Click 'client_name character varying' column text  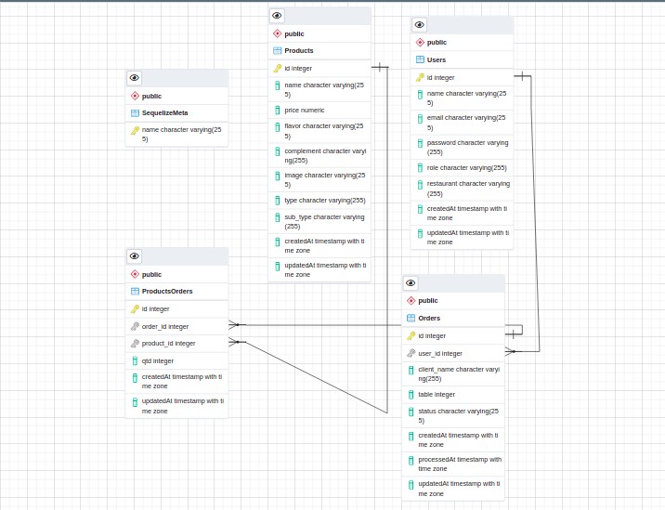pyautogui.click(x=459, y=373)
